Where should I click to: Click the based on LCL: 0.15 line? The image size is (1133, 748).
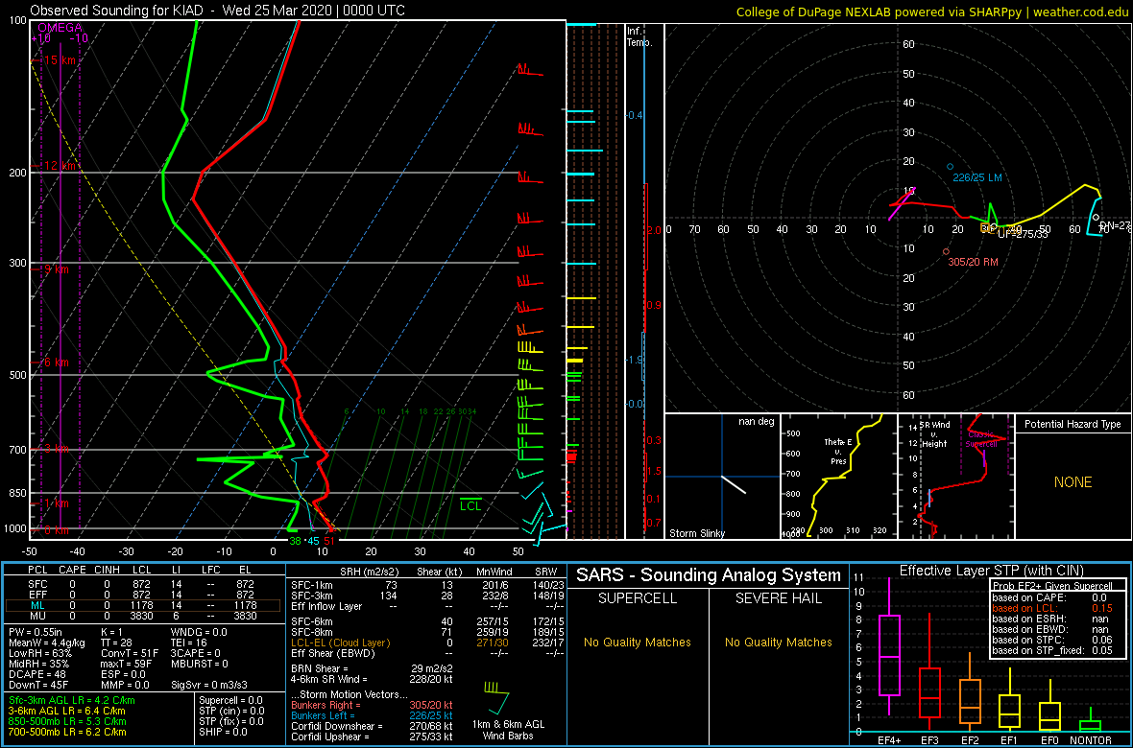pyautogui.click(x=1052, y=609)
